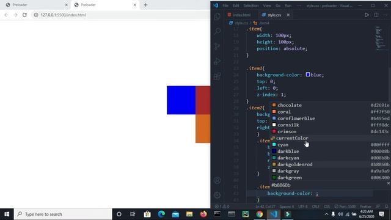391x220 pixels.
Task: Launch Microsoft Edge from the taskbar
Action: [x=161, y=215]
